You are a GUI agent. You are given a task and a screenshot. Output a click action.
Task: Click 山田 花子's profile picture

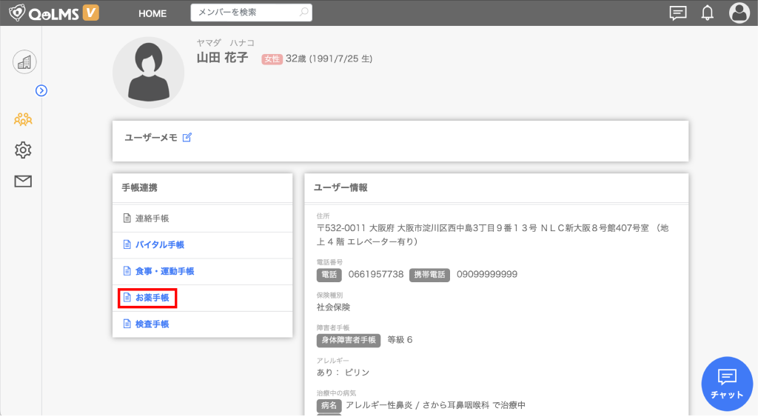click(x=148, y=73)
